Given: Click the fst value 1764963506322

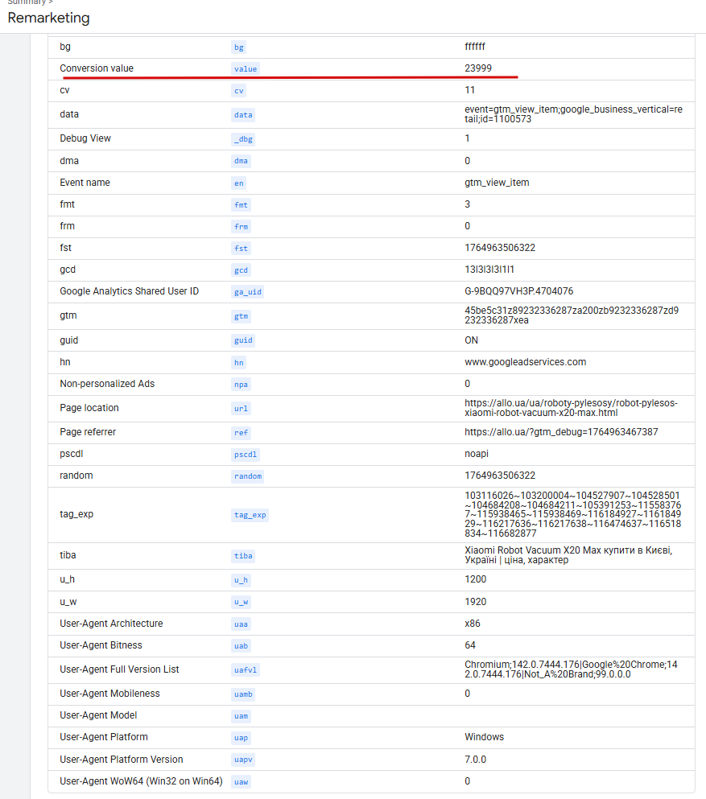Looking at the screenshot, I should (x=500, y=248).
